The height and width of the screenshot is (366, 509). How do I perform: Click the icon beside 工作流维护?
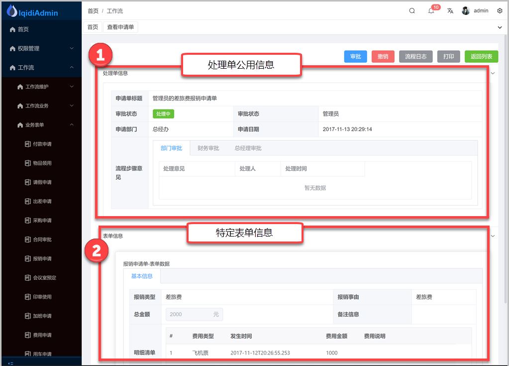tap(20, 87)
